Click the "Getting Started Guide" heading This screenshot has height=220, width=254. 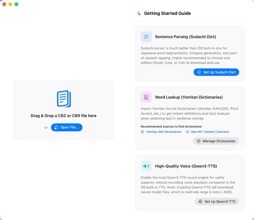[167, 13]
